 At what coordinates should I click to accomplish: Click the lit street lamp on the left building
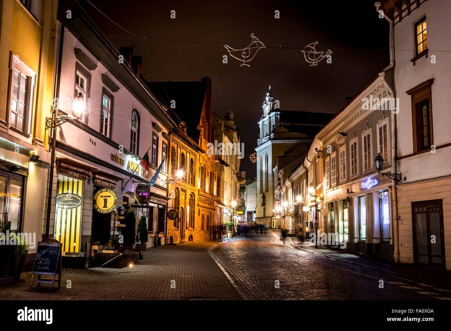pos(79,106)
